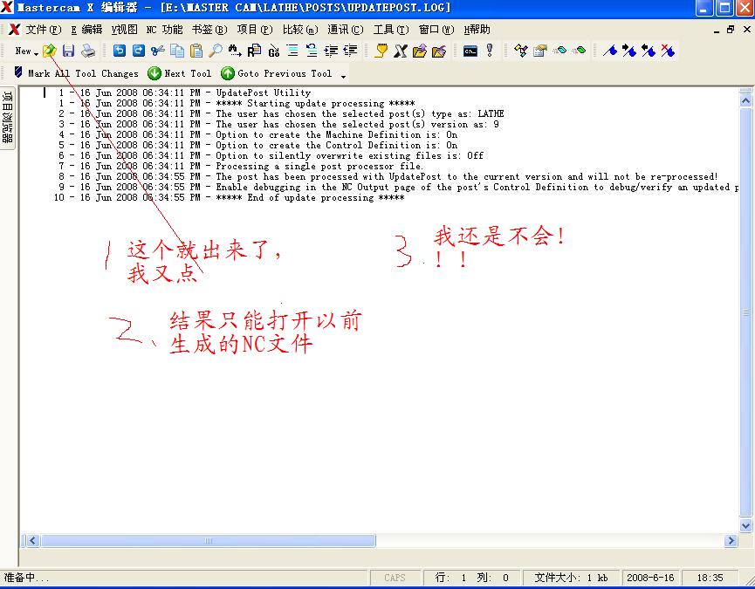Viewport: 755px width, 589px height.
Task: Click the DOS command prompt icon
Action: click(x=470, y=51)
